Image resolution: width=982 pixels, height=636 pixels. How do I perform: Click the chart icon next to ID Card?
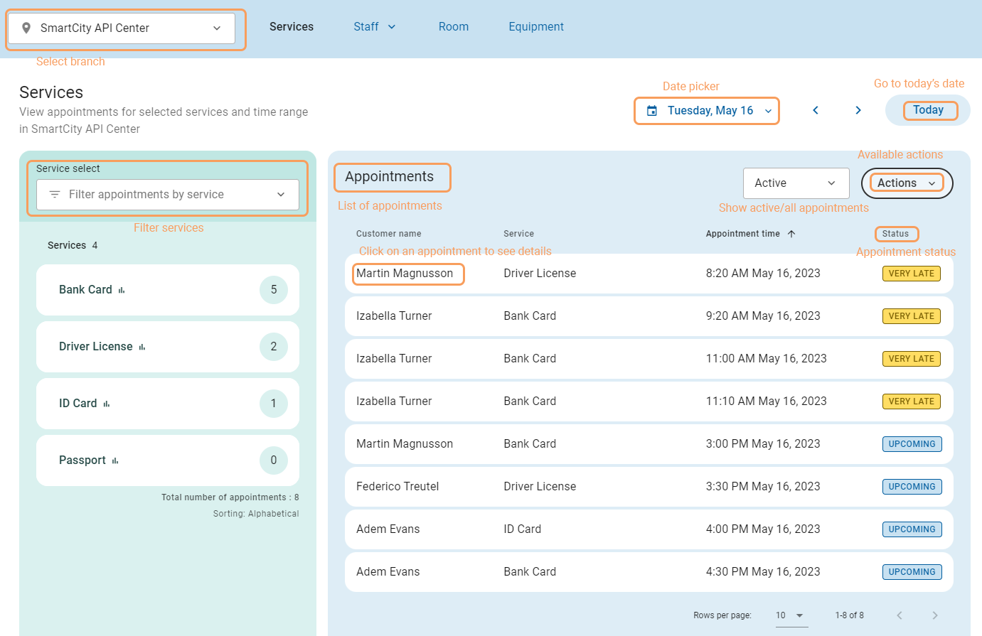(x=107, y=404)
